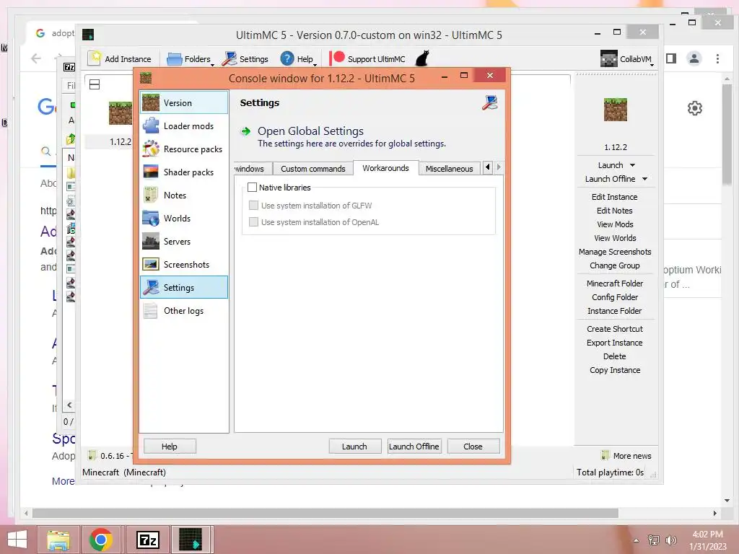Select the Settings page in sidebar

[x=184, y=287]
